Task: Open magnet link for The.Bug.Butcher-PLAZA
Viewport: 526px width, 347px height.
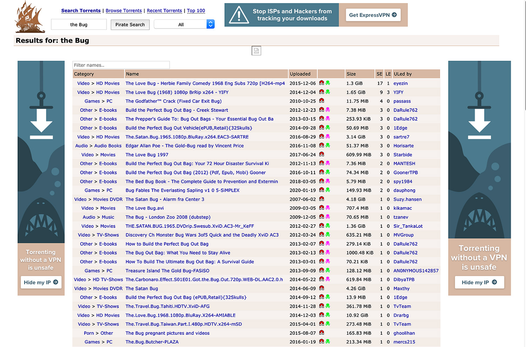Action: pos(321,342)
